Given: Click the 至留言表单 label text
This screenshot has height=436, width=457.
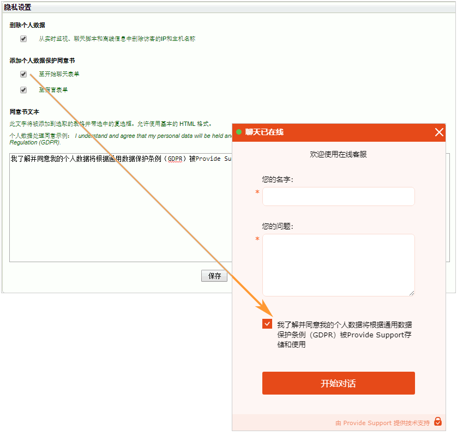Looking at the screenshot, I should click(53, 90).
